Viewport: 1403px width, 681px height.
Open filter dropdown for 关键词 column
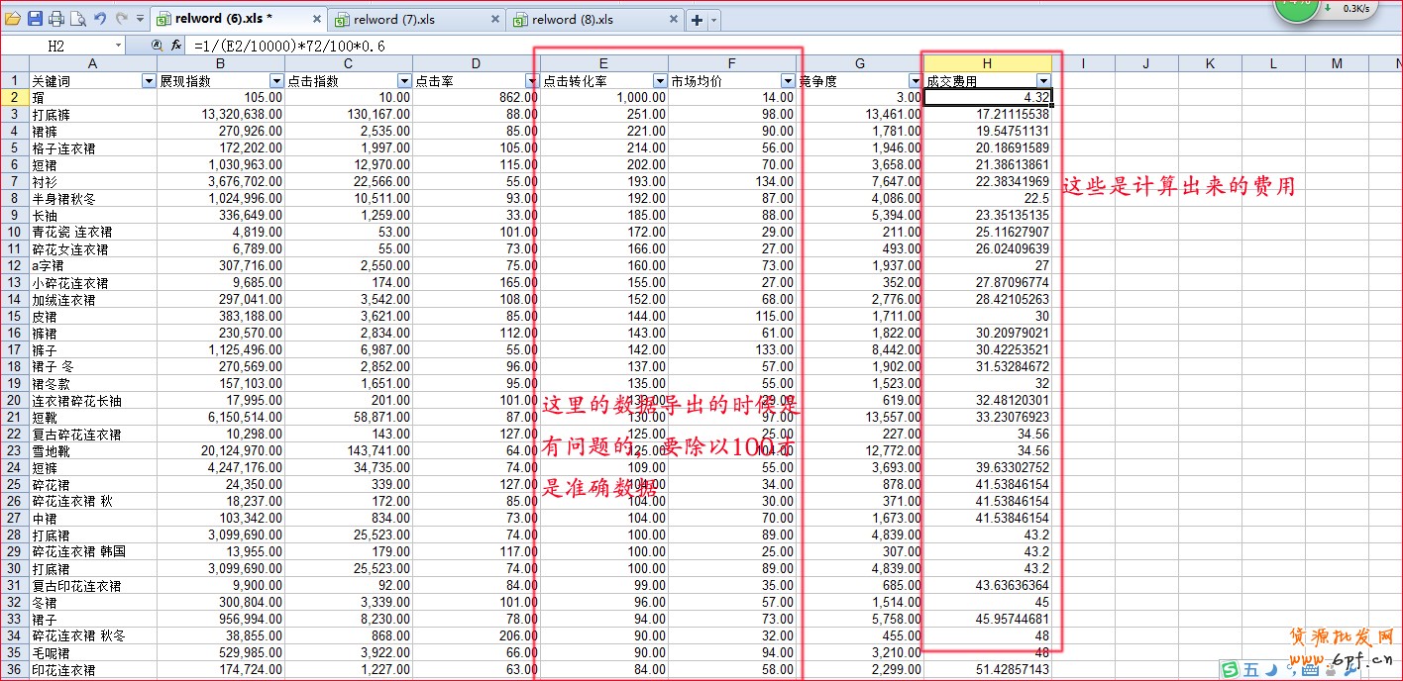click(149, 81)
